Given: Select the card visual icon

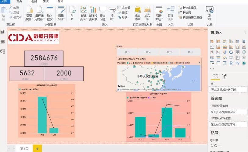Looking at the screenshot, I should pyautogui.click(x=231, y=58).
